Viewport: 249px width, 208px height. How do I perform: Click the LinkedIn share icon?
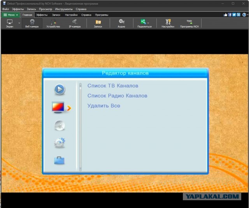pos(238,15)
